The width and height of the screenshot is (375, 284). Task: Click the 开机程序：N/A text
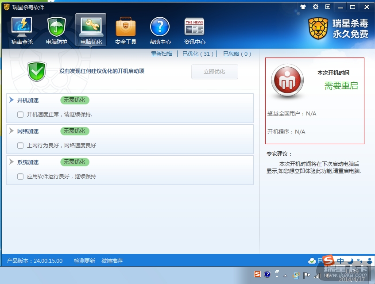click(286, 132)
